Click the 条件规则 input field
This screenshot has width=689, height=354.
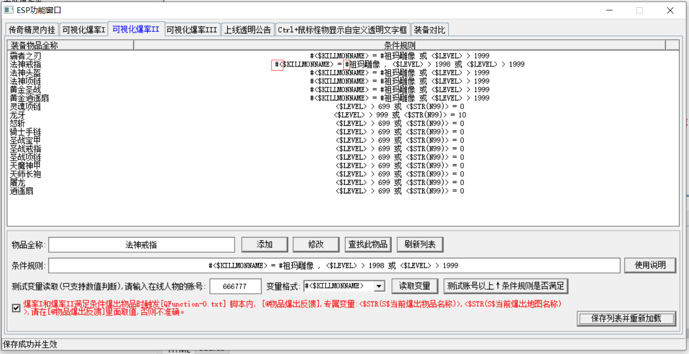[x=334, y=266]
